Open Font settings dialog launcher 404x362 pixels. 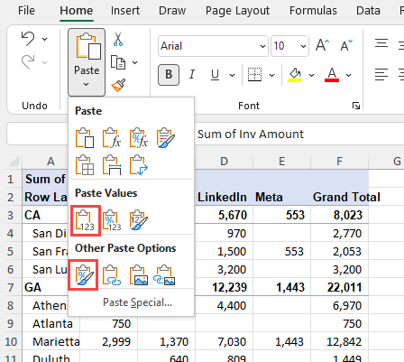pos(356,106)
